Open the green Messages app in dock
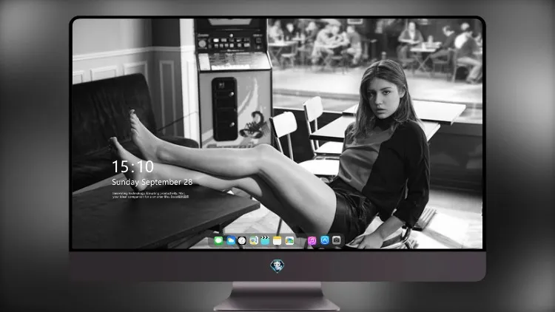The height and width of the screenshot is (312, 555). pyautogui.click(x=218, y=241)
